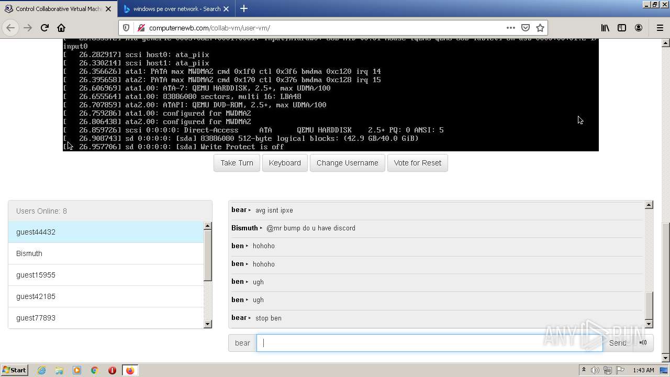Select user guest44432 in list
This screenshot has width=670, height=377.
106,232
